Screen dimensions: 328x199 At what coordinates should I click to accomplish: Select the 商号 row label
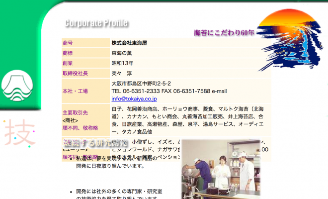[x=68, y=43]
